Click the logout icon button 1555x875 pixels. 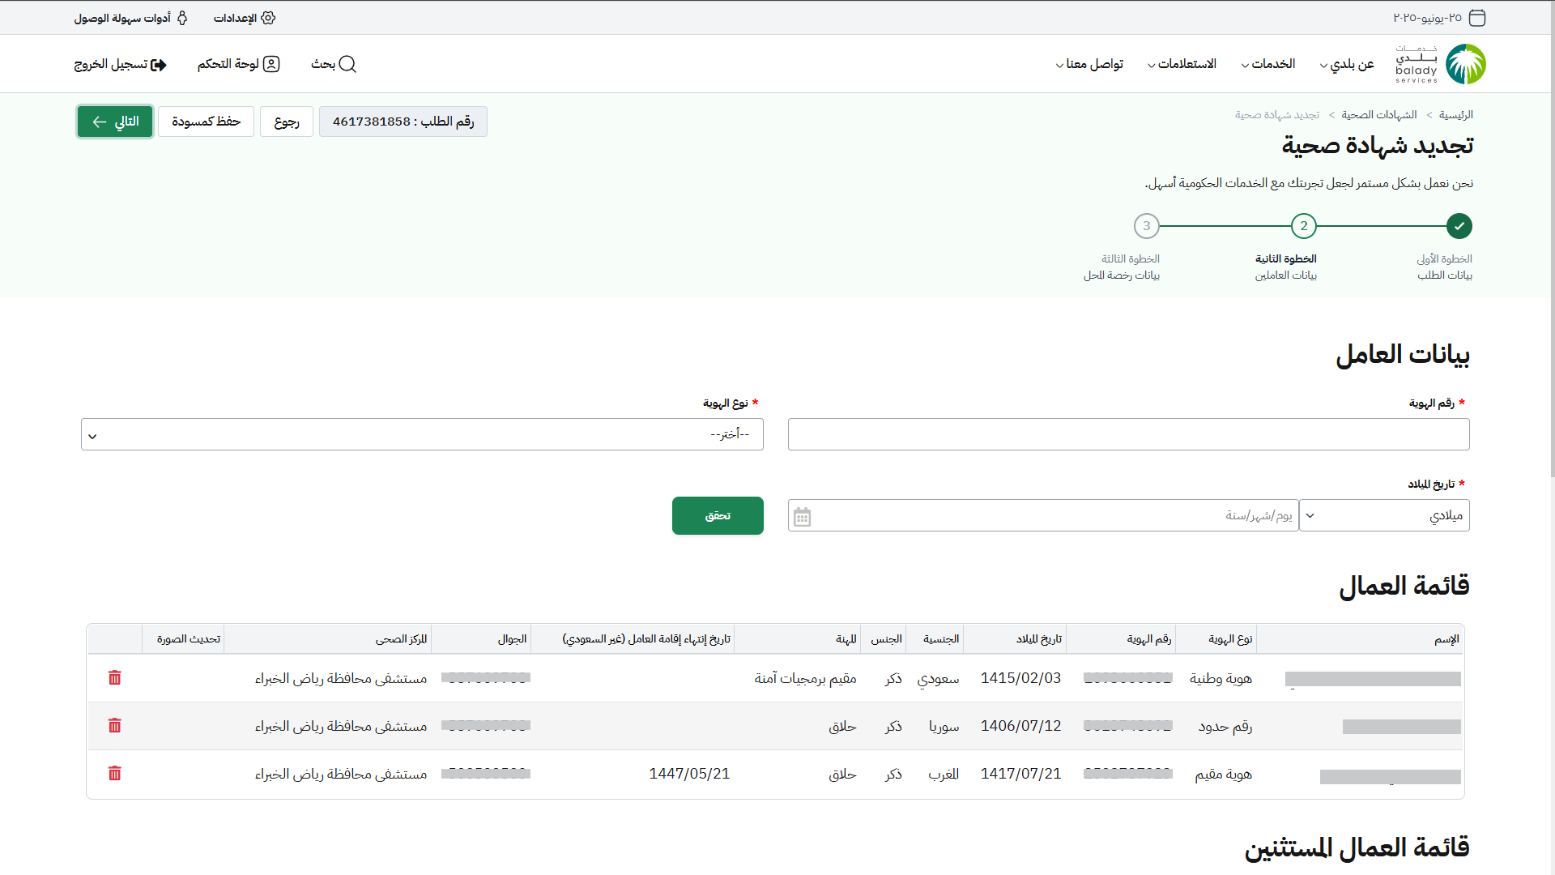click(x=159, y=65)
